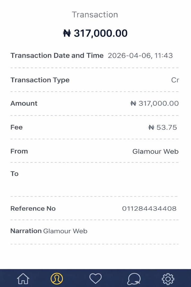Click the narration text Glamour Web
The height and width of the screenshot is (287, 191).
point(65,231)
